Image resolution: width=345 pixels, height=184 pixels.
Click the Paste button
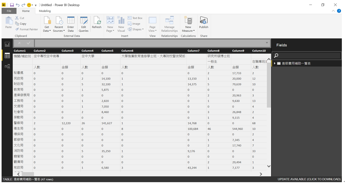(x=8, y=23)
